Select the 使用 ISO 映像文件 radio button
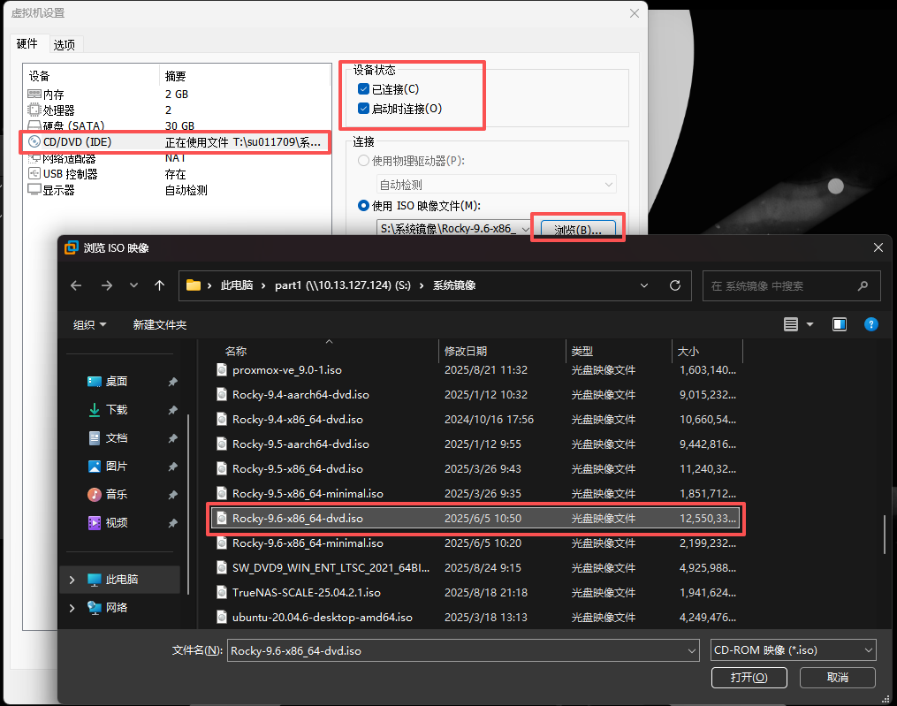Screen dimensions: 897x706 pos(363,206)
